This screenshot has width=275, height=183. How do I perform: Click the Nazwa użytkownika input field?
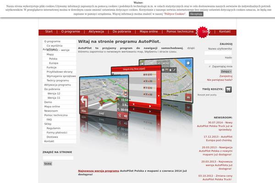point(218,53)
